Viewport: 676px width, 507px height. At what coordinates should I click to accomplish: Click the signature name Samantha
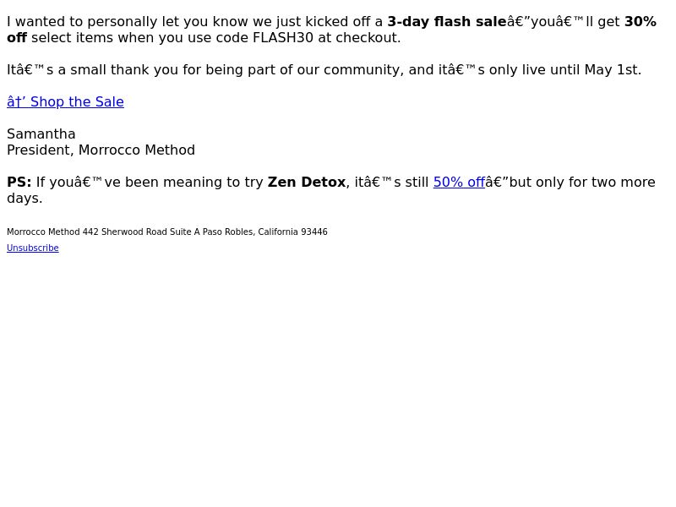[x=41, y=134]
